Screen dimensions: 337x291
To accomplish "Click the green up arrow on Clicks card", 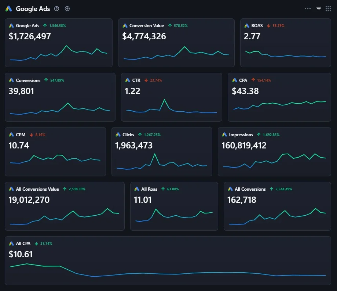I will point(140,134).
